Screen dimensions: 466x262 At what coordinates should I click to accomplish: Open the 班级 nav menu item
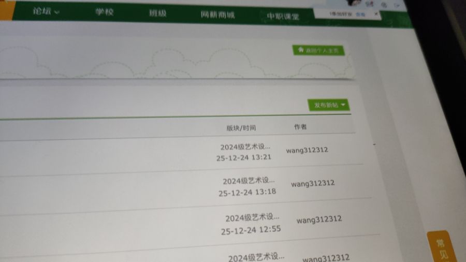point(157,13)
